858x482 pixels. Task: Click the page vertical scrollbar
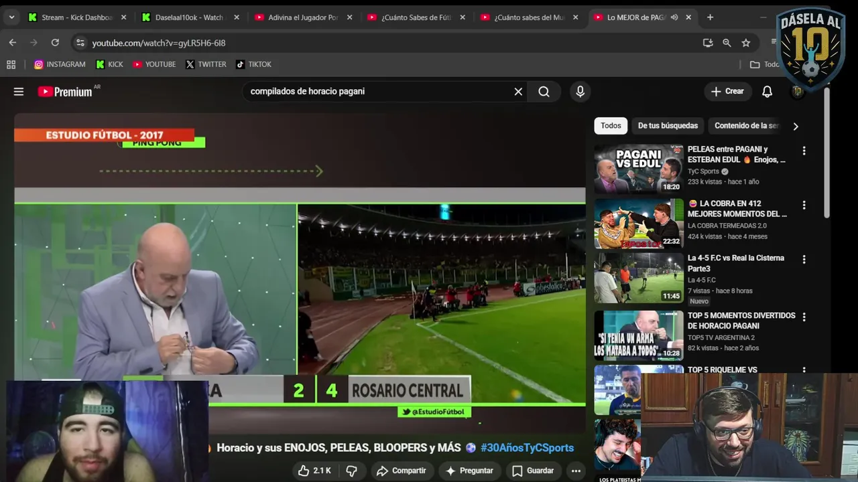[826, 153]
